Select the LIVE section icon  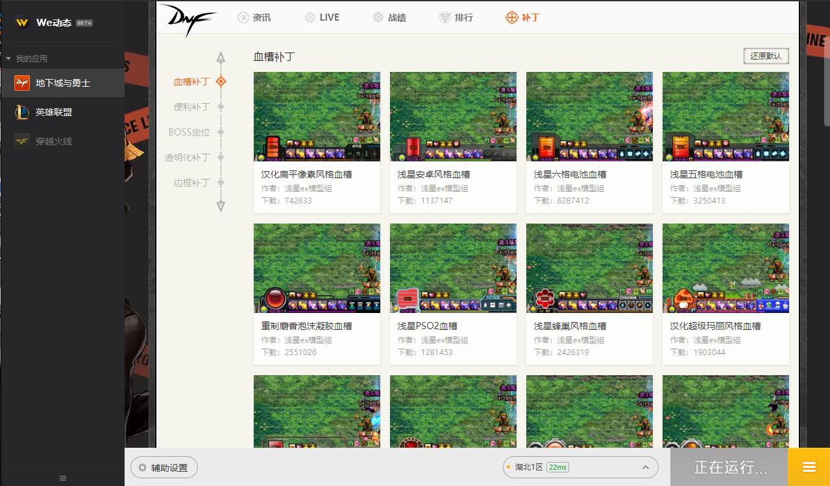pyautogui.click(x=310, y=17)
